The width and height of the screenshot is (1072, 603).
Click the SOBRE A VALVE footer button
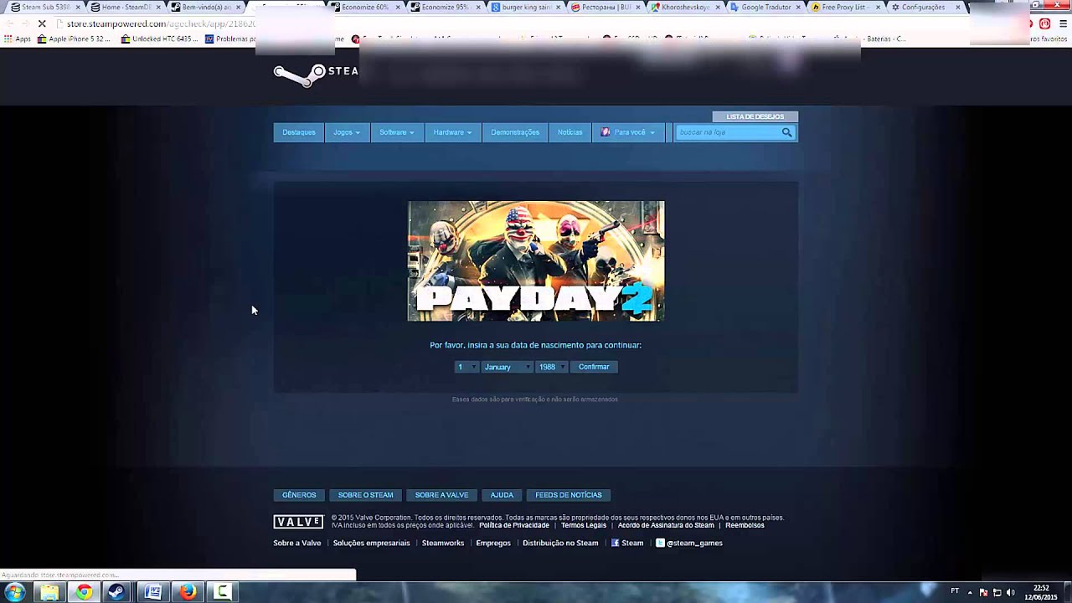point(441,495)
